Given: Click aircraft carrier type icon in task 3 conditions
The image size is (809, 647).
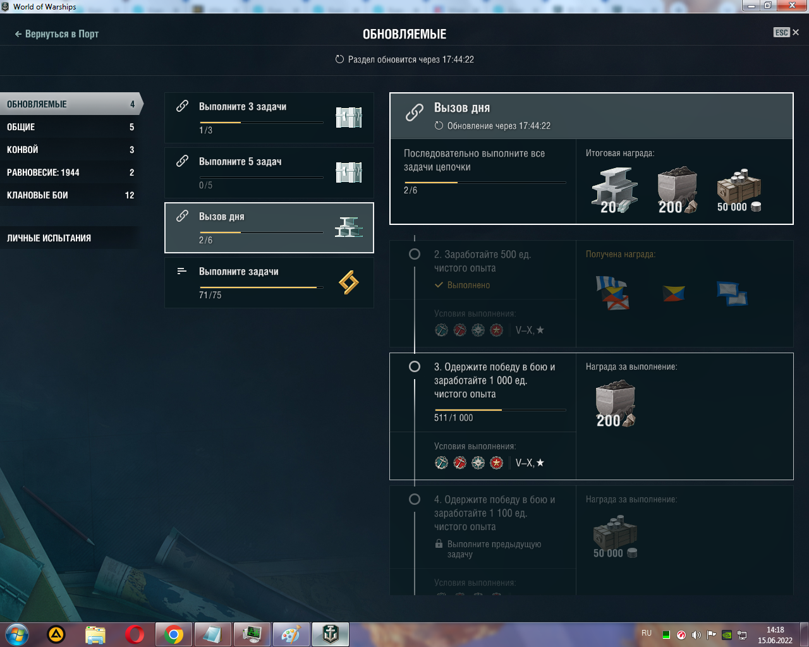Looking at the screenshot, I should 497,463.
